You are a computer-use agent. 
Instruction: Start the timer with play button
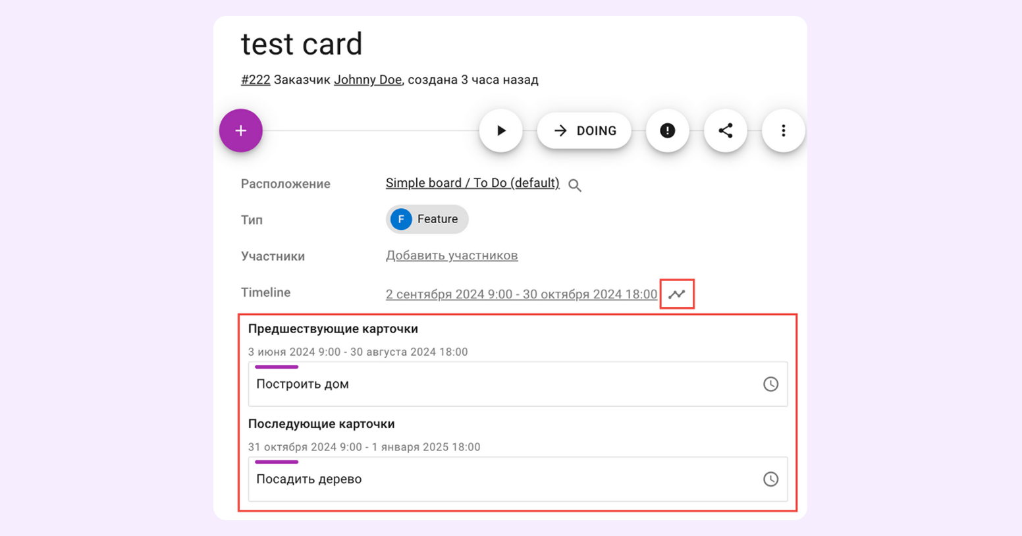click(501, 130)
